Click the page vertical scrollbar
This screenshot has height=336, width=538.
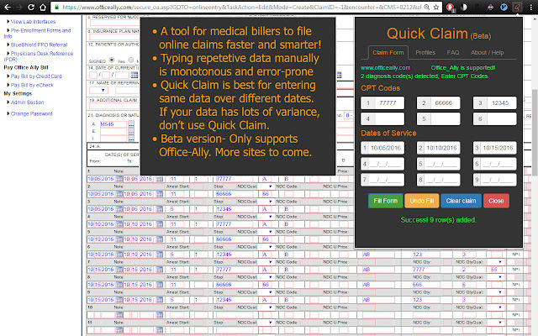[535, 133]
